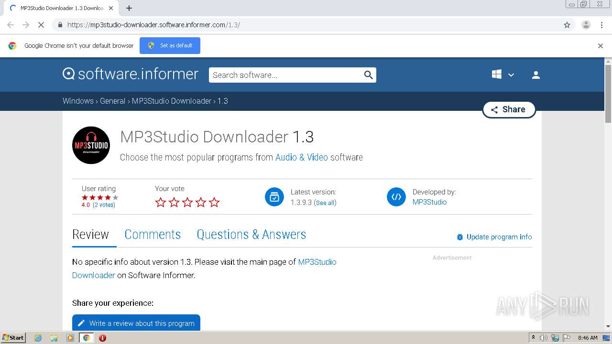This screenshot has height=344, width=612.
Task: Switch to the Review tab
Action: point(90,235)
